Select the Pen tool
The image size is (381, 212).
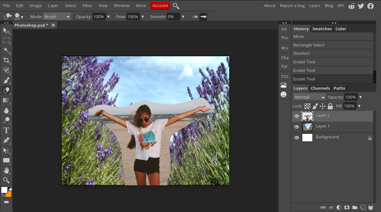(x=6, y=140)
